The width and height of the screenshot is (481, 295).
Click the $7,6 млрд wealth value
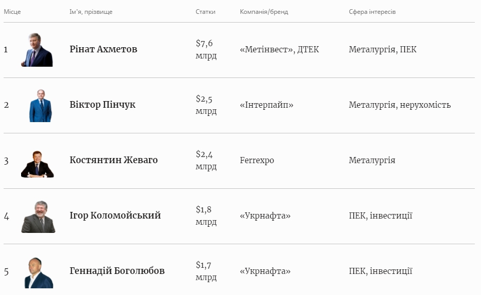pos(206,50)
